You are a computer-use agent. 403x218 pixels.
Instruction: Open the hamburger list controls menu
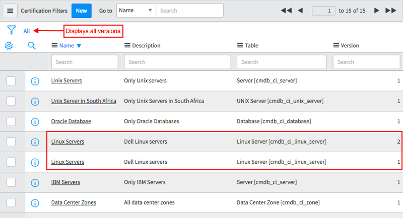point(10,11)
